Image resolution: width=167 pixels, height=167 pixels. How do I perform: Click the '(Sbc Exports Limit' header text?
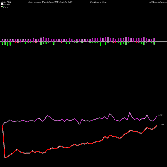click(98, 2)
